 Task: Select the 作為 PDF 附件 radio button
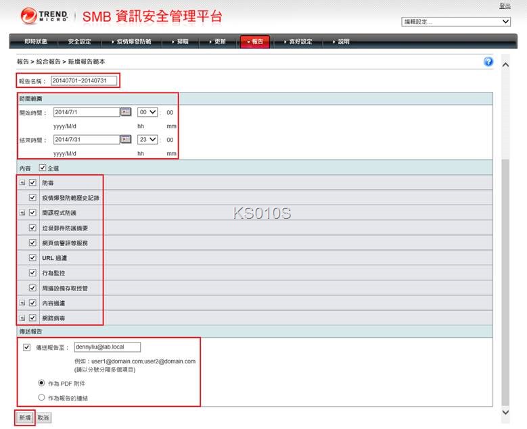pos(41,382)
